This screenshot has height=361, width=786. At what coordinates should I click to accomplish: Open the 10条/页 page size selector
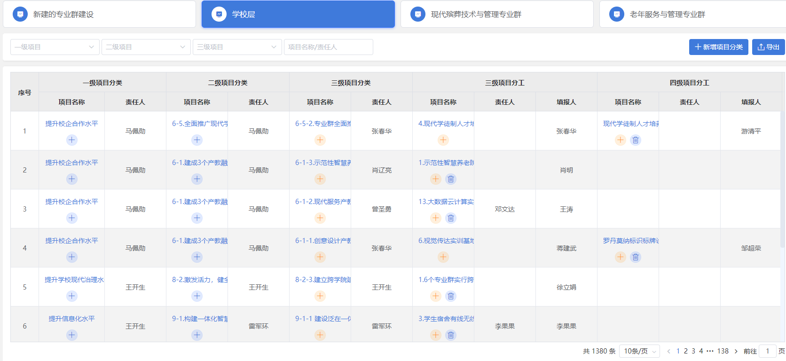[639, 351]
